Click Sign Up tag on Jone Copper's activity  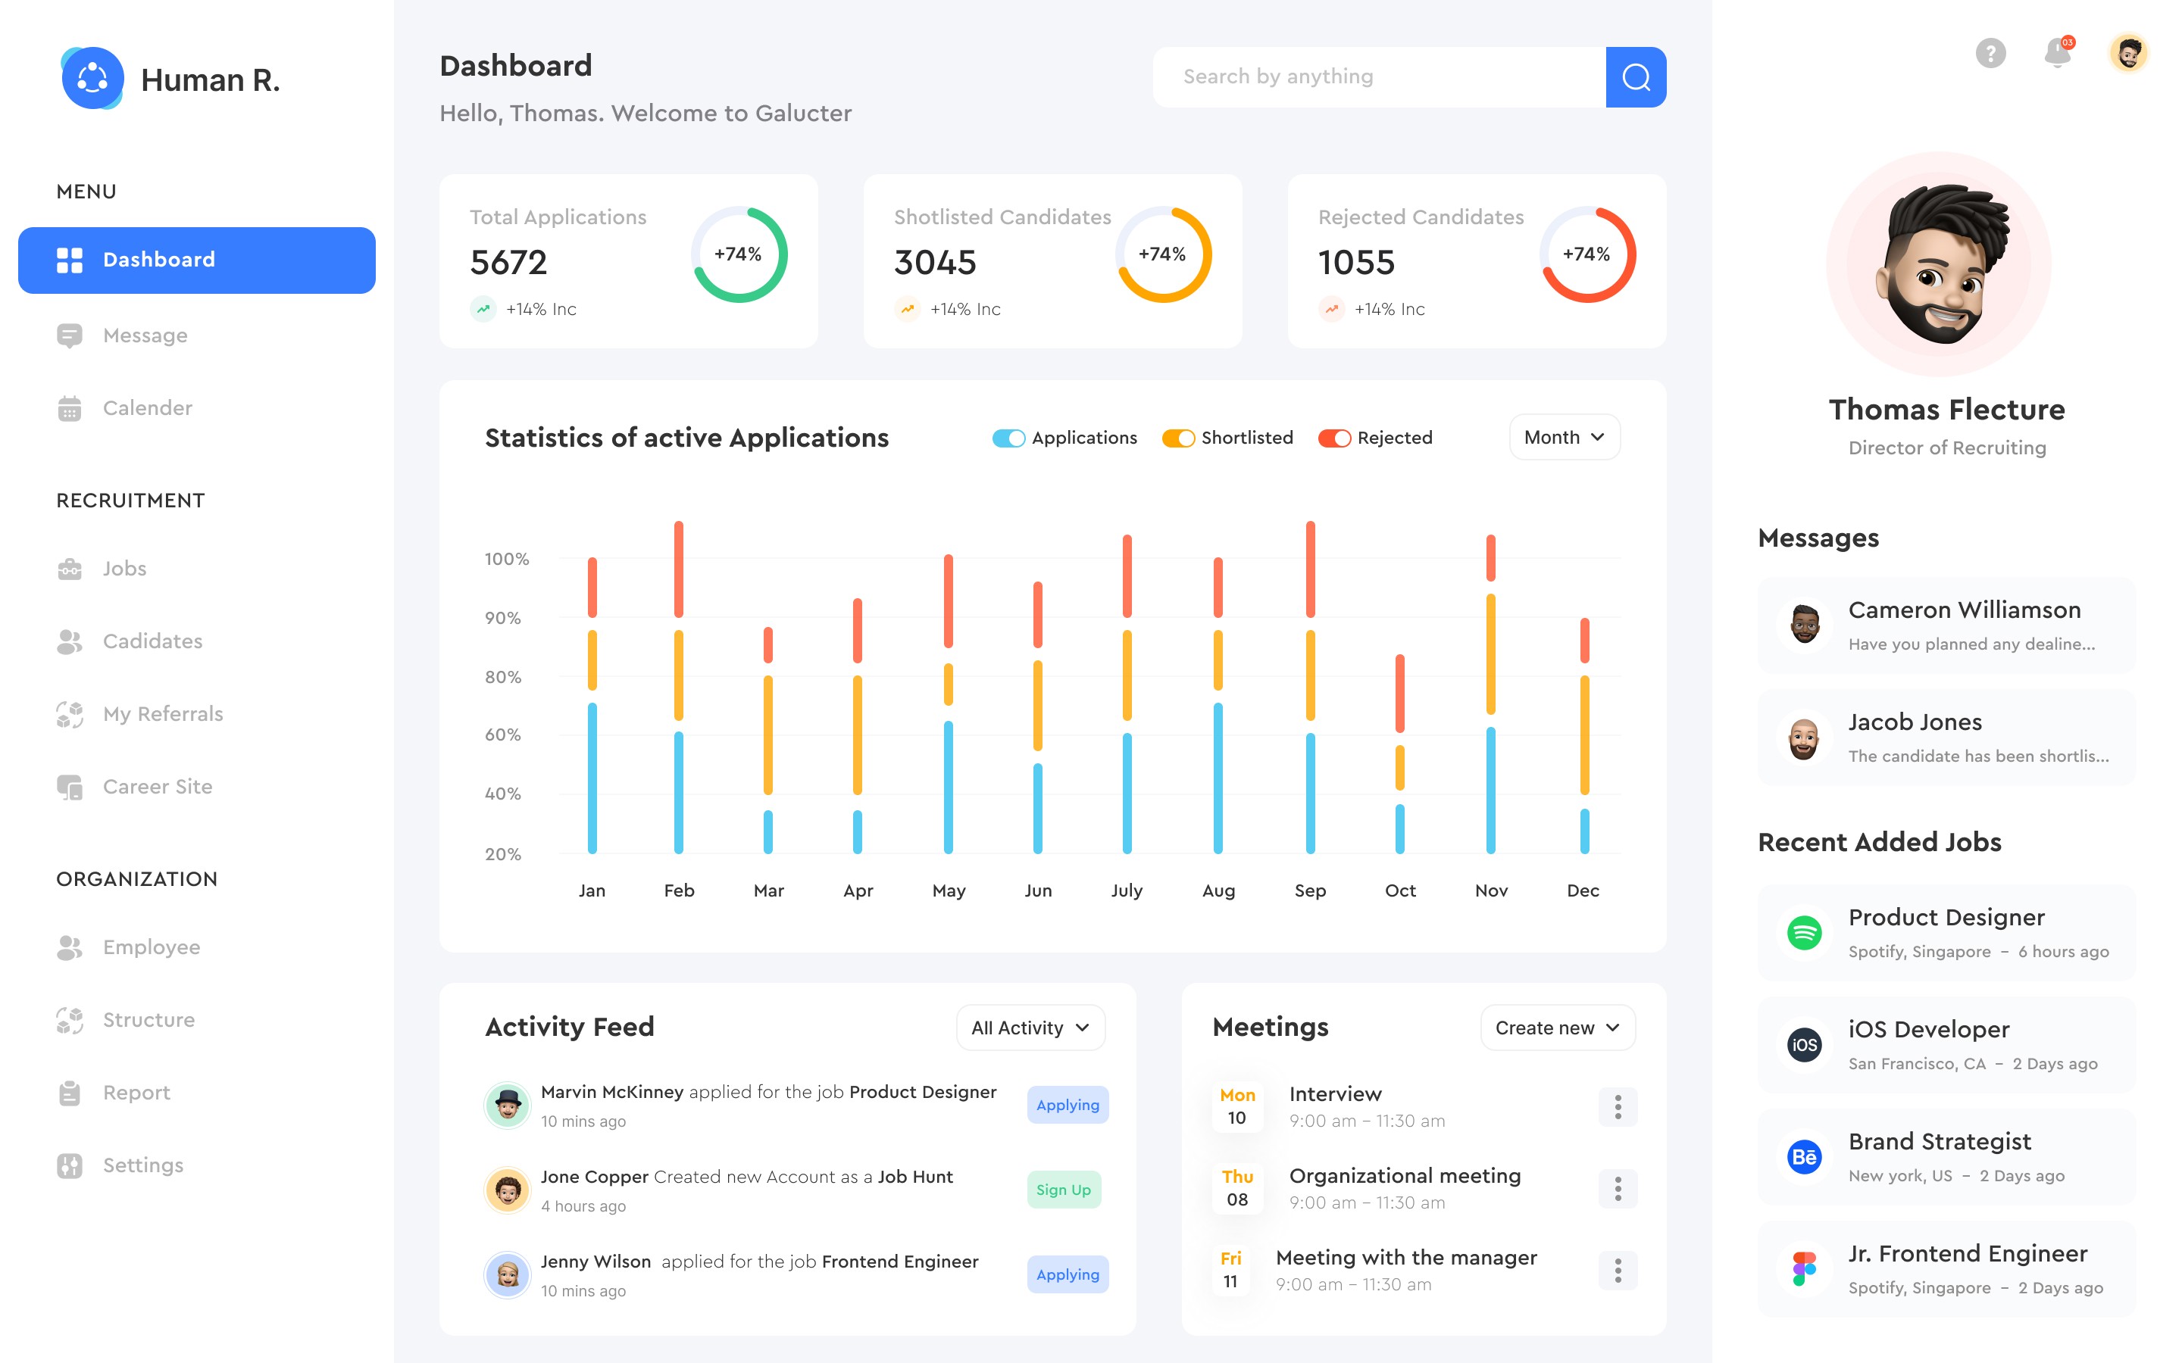click(1063, 1190)
